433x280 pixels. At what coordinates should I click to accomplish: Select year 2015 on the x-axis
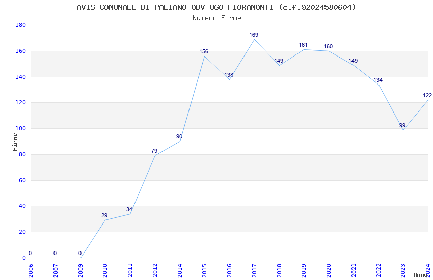pos(204,270)
